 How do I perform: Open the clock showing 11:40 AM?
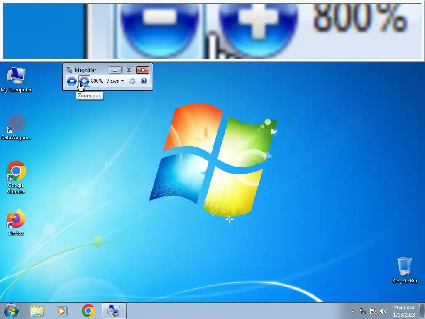(x=404, y=311)
